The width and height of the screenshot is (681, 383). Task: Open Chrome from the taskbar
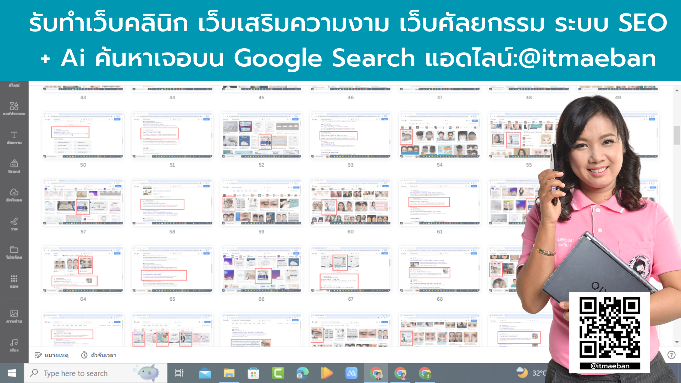[x=376, y=373]
